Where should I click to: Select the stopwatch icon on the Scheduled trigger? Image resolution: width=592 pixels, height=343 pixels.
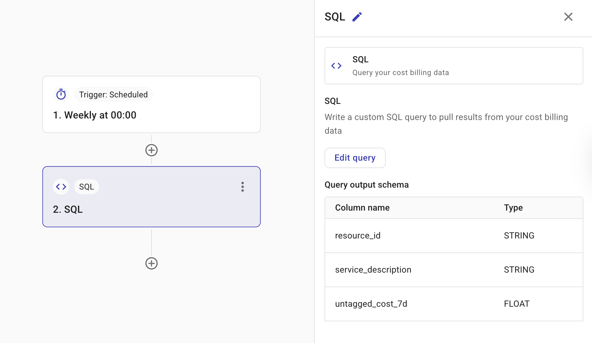(61, 94)
